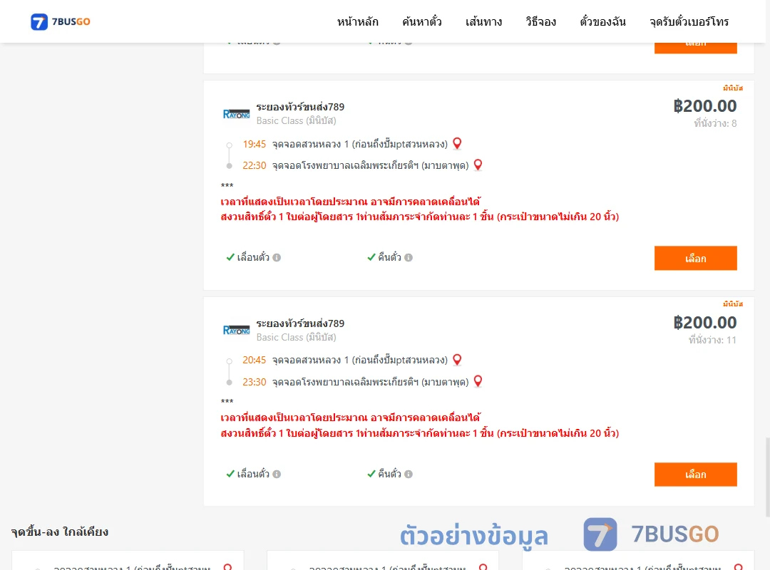Click map pin for 19:45 departure stop
The width and height of the screenshot is (770, 570).
coord(457,143)
